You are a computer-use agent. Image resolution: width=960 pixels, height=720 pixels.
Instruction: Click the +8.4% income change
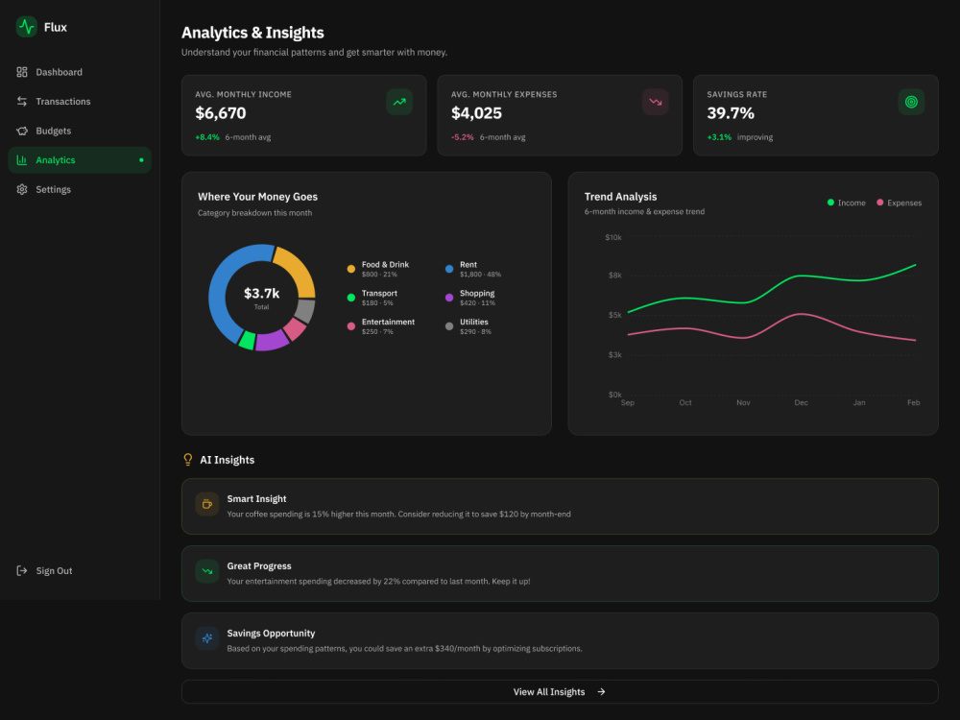207,137
